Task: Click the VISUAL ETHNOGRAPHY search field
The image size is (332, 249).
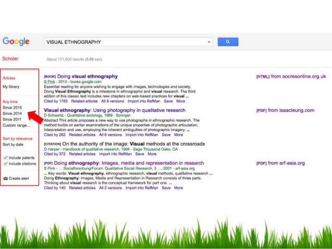Action: click(128, 42)
